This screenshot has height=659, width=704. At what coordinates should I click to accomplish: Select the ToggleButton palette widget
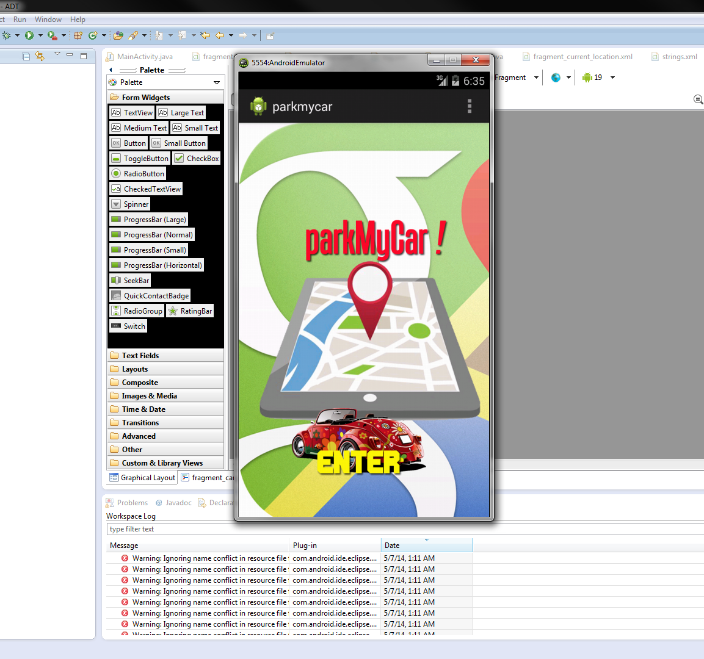[x=140, y=159]
